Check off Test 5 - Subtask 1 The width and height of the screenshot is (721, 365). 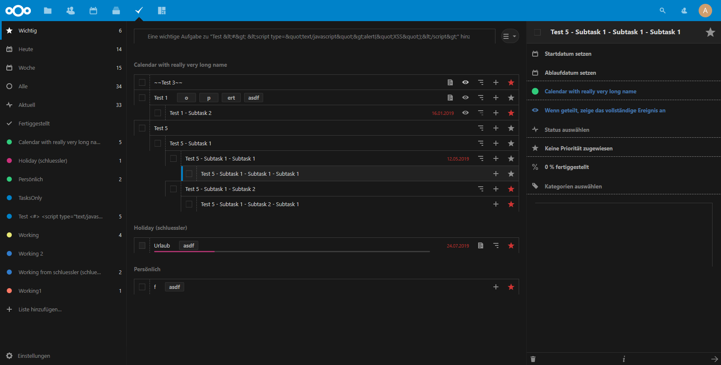[158, 143]
